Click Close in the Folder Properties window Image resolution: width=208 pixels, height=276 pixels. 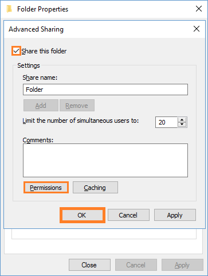pyautogui.click(x=89, y=265)
